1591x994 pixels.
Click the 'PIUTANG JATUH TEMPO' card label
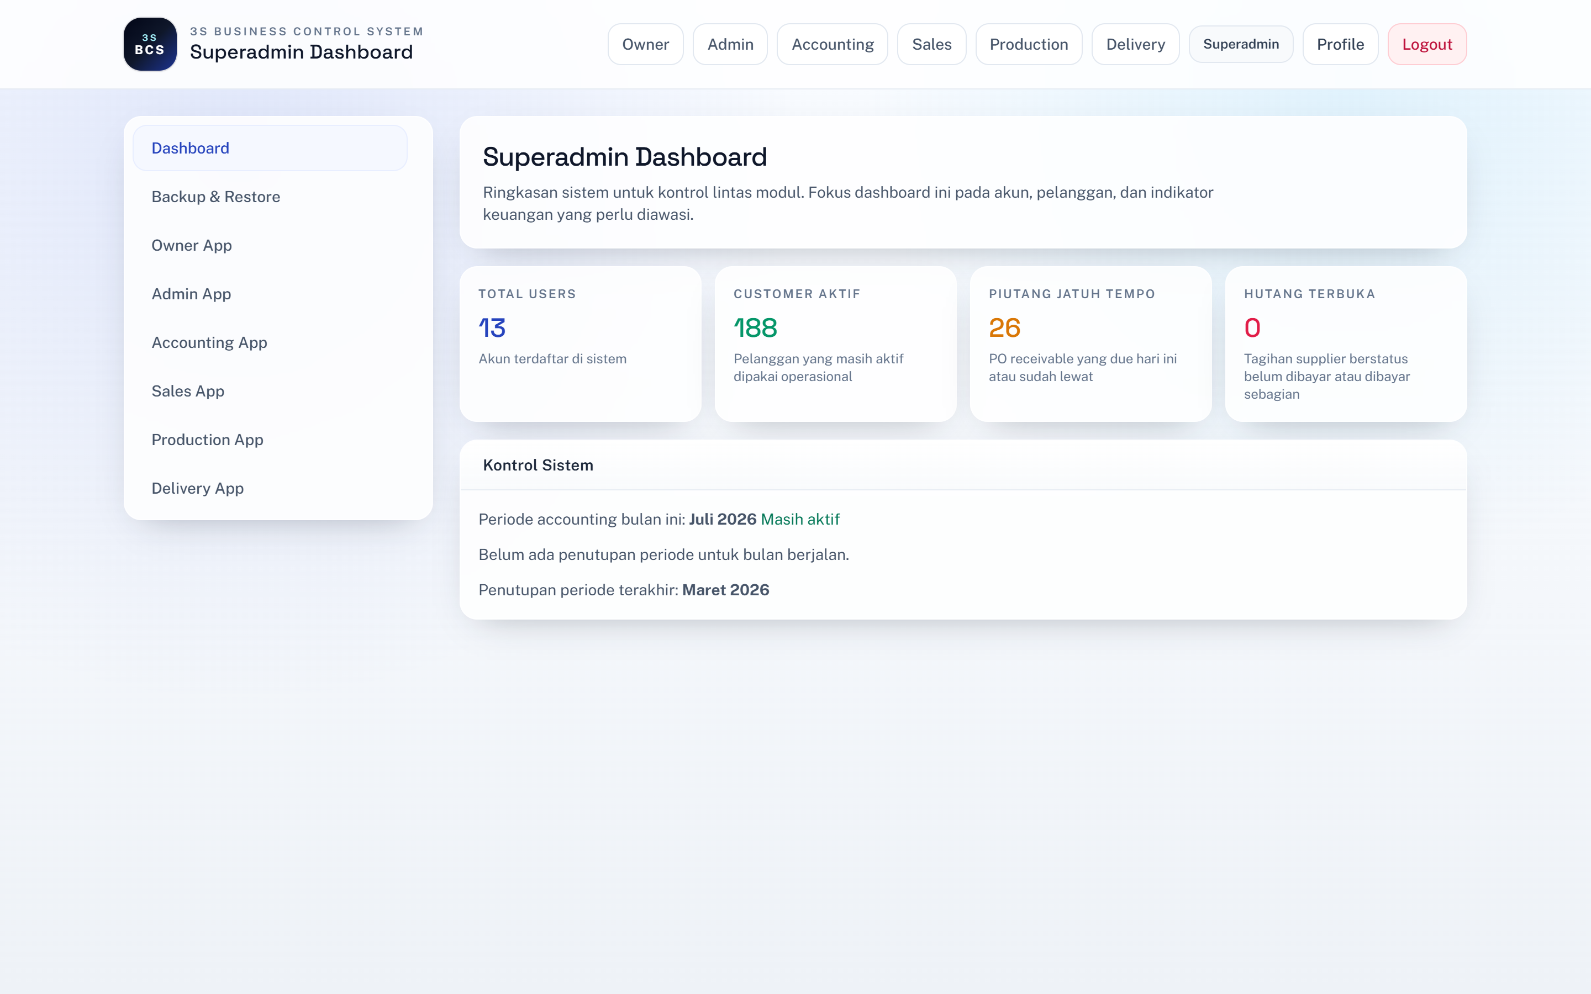pyautogui.click(x=1072, y=294)
